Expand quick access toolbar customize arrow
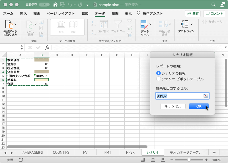 coord(87,5)
